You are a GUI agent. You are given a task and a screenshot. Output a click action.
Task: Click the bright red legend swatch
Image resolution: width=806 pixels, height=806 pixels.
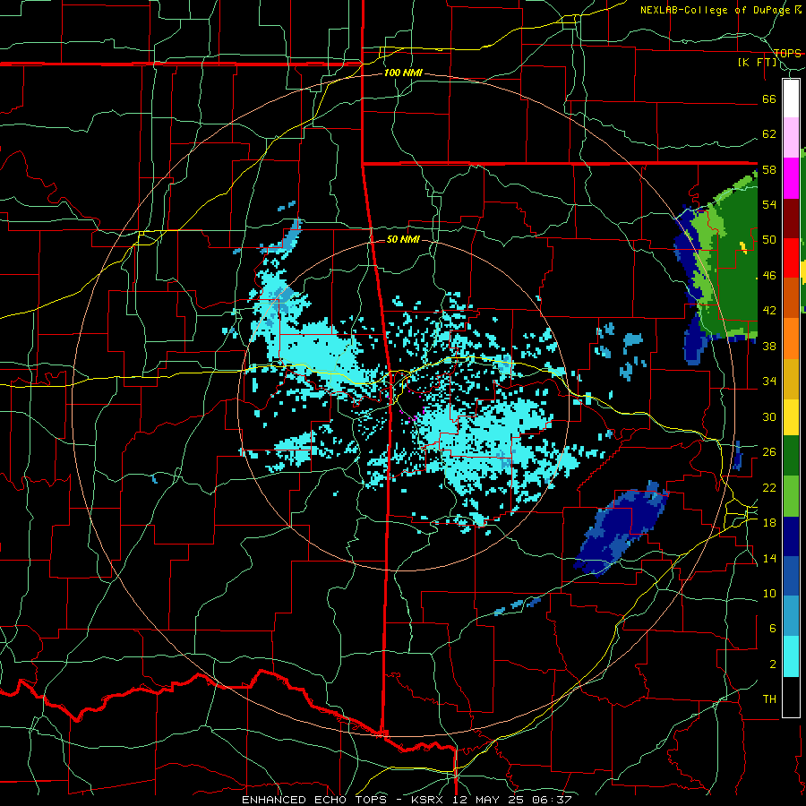[791, 258]
